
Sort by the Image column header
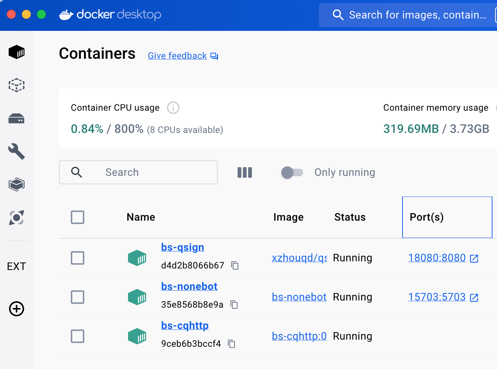[x=288, y=217]
